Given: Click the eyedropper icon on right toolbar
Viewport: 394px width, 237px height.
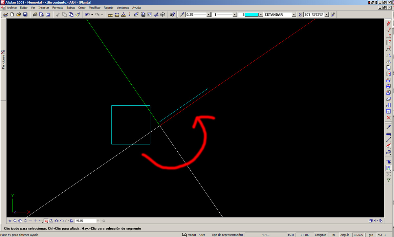Looking at the screenshot, I should [x=388, y=127].
